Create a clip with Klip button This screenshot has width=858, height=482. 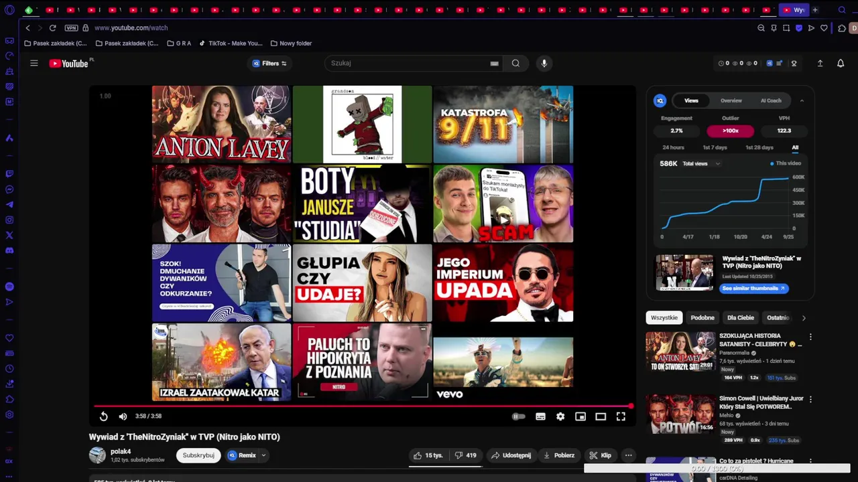[600, 455]
